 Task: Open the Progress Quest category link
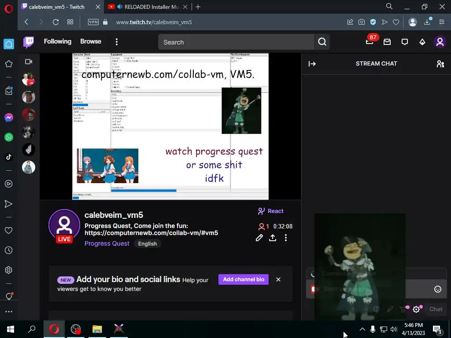107,243
